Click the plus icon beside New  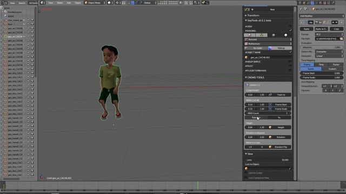[252, 10]
